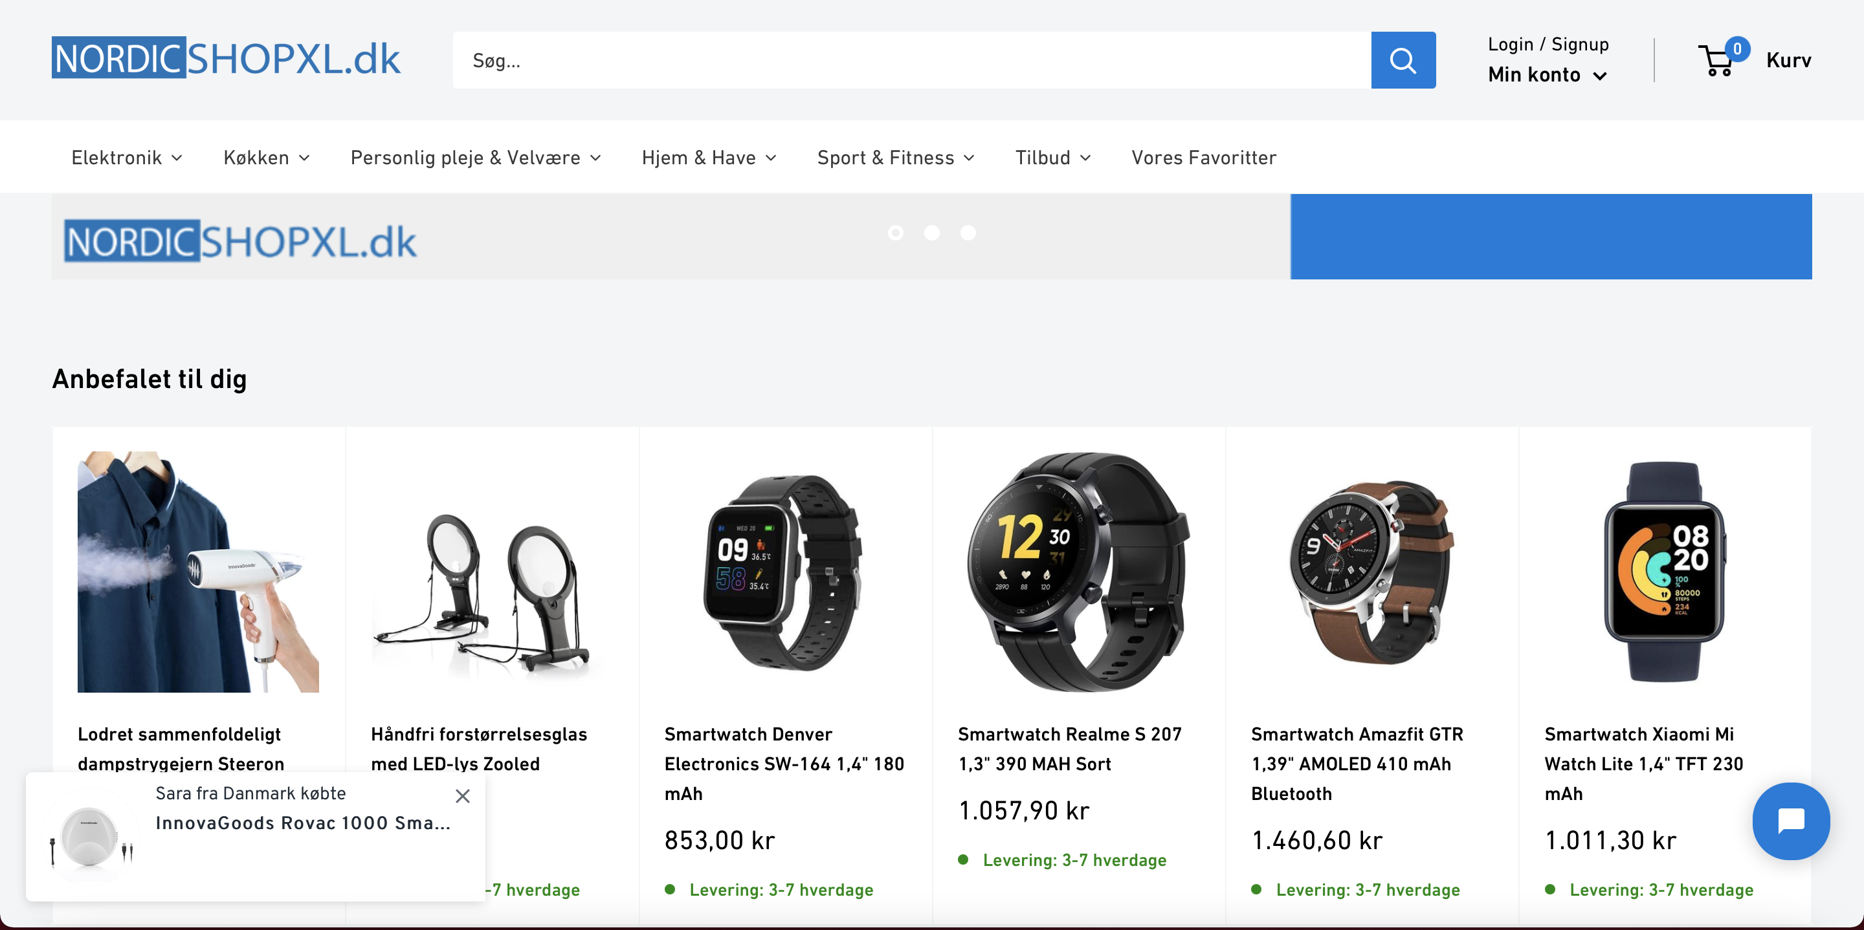Image resolution: width=1864 pixels, height=930 pixels.
Task: Click the Rovac robot vacuum popup thumbnail
Action: point(89,837)
